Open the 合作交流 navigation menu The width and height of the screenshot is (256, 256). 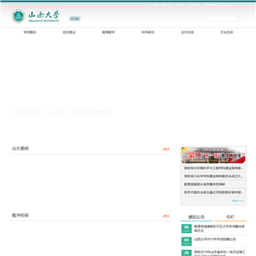[x=187, y=32]
